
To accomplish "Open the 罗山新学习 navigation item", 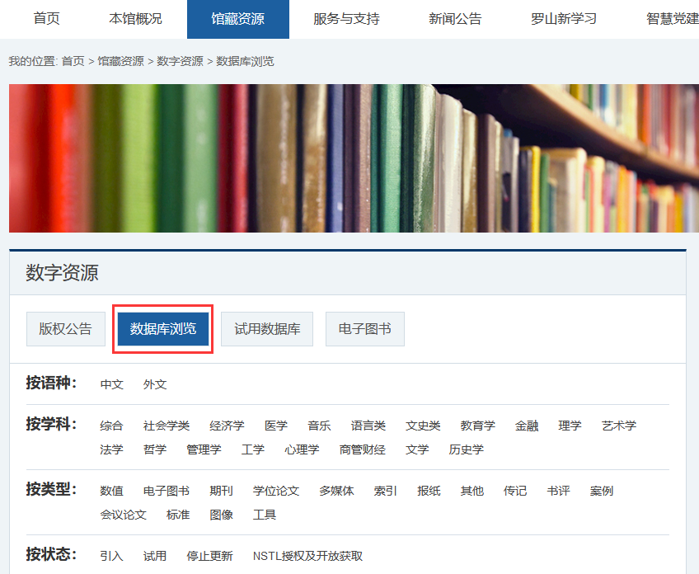I will pyautogui.click(x=564, y=19).
